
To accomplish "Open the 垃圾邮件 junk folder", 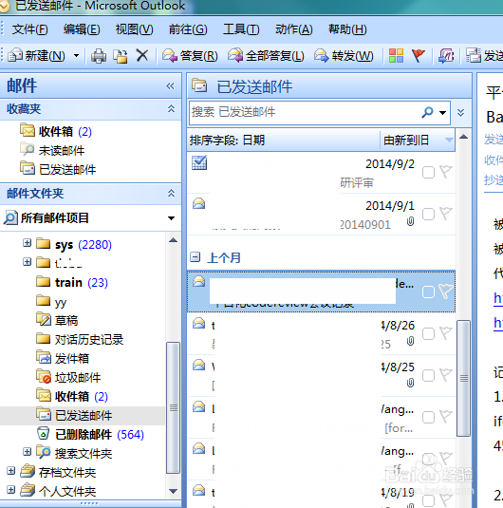I will click(x=68, y=377).
